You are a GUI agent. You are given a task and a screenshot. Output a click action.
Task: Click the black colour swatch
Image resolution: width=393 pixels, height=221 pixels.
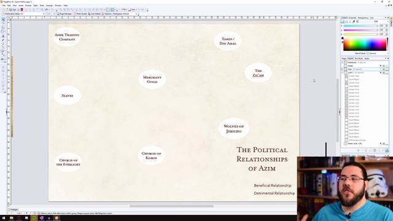click(343, 38)
